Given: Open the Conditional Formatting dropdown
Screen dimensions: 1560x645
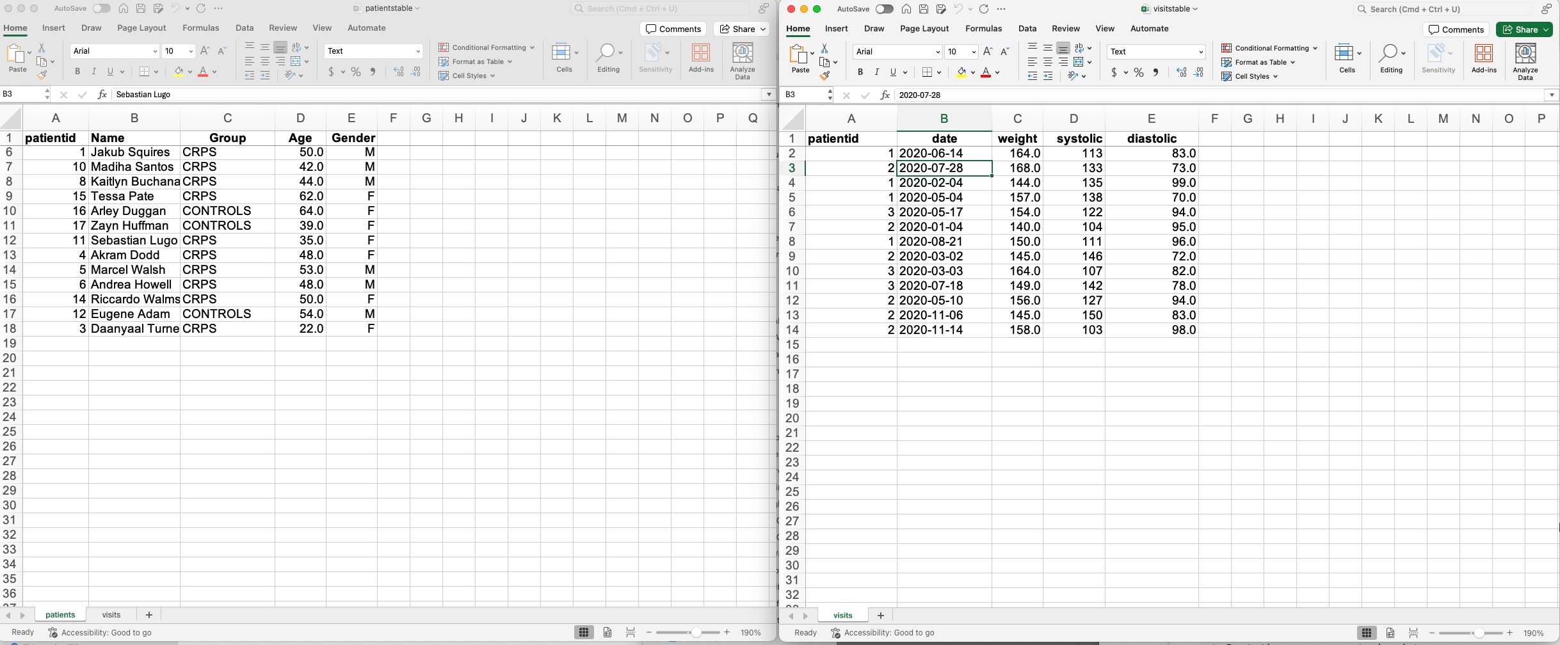Looking at the screenshot, I should click(x=485, y=47).
